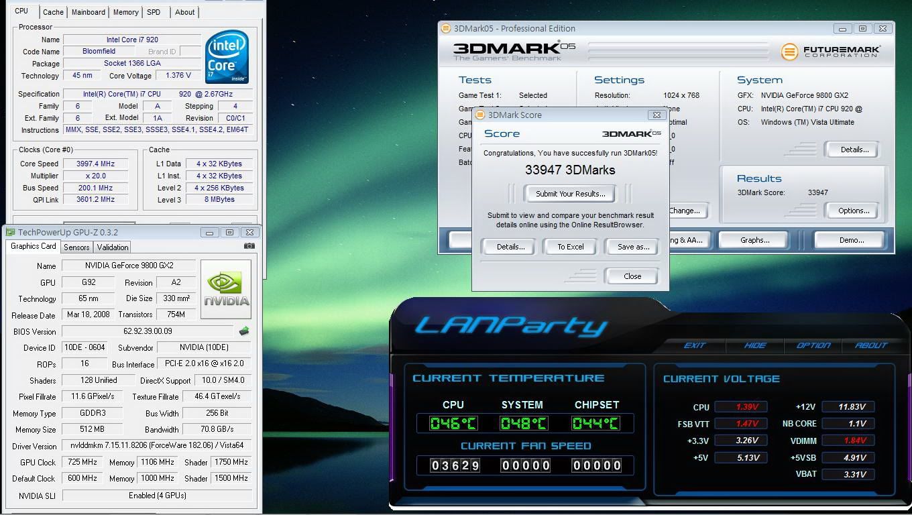Click the Driver Version field in GPU-Z
The image size is (912, 515).
pyautogui.click(x=158, y=446)
